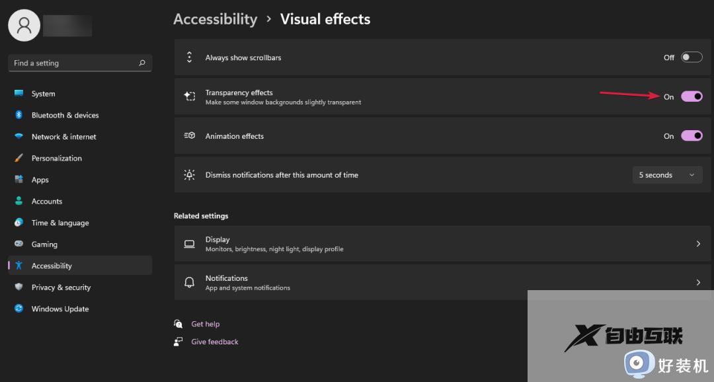Viewport: 714px width, 382px height.
Task: Click the user profile avatar
Action: click(x=24, y=25)
